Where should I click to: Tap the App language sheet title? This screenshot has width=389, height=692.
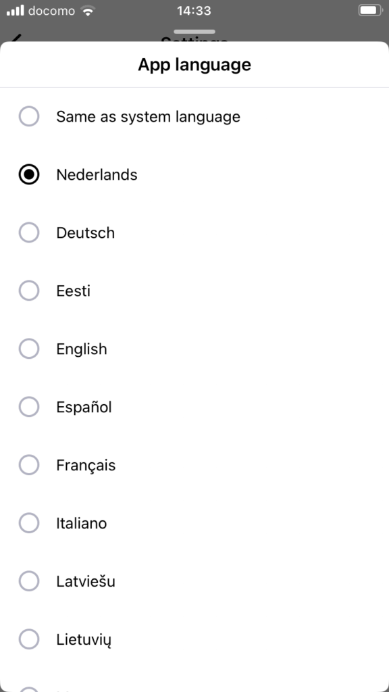click(194, 64)
